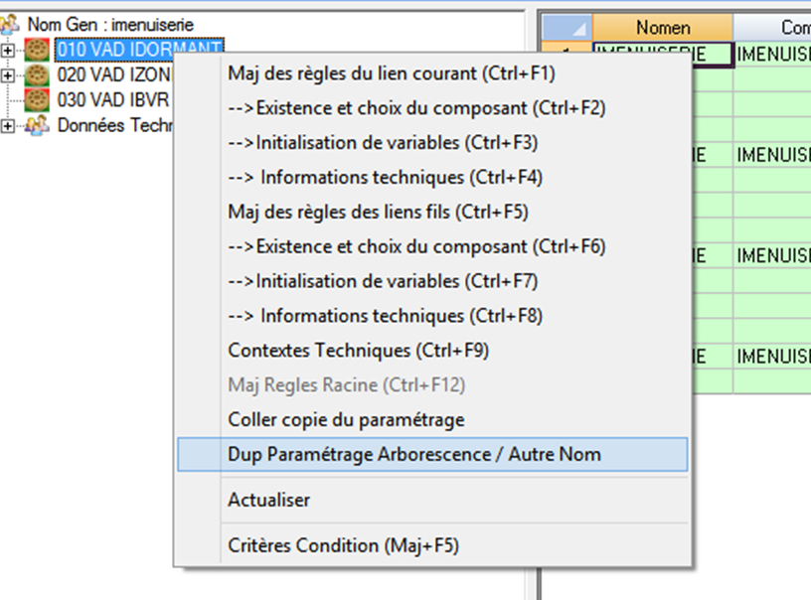Select Dup Paramétrage Arborescence / Autre Nom

413,455
